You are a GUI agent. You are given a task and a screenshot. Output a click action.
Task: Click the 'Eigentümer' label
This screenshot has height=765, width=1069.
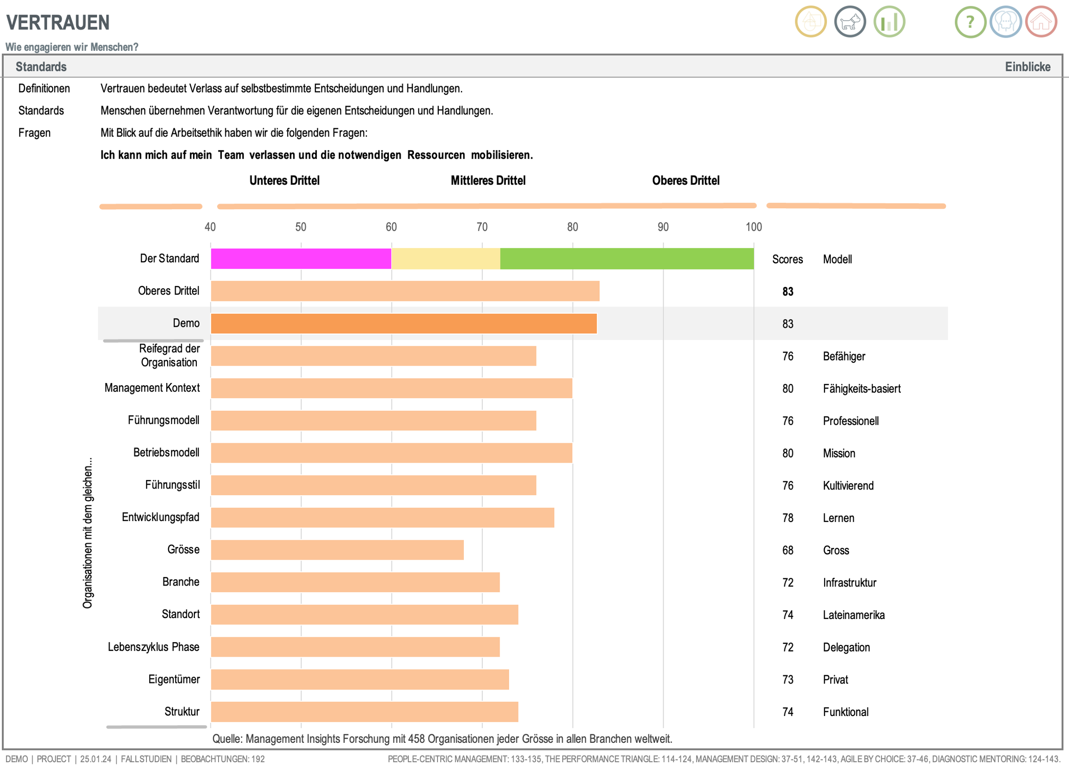[x=174, y=679]
